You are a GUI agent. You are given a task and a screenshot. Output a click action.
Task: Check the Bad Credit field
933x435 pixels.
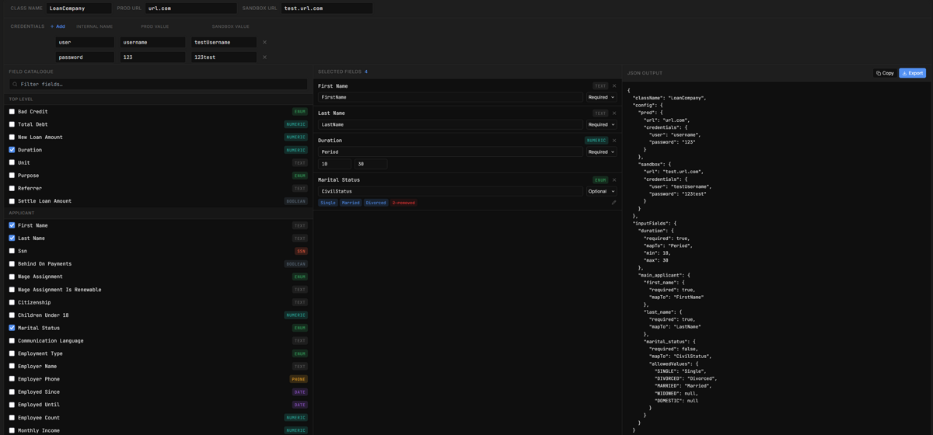(12, 112)
